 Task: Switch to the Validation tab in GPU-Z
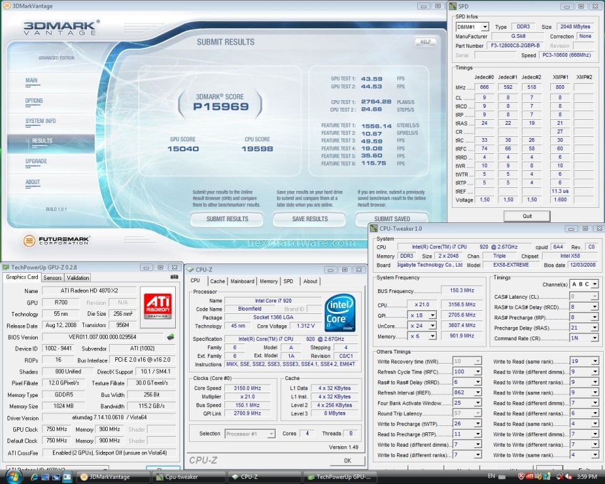pyautogui.click(x=78, y=277)
